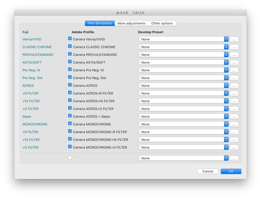
Task: Cancel the jb X-LR dialog
Action: pos(208,171)
